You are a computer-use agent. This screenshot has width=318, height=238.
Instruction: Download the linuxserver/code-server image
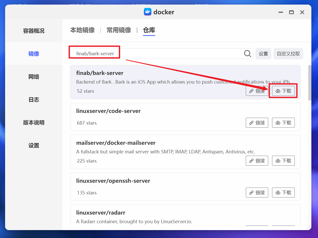coord(283,123)
